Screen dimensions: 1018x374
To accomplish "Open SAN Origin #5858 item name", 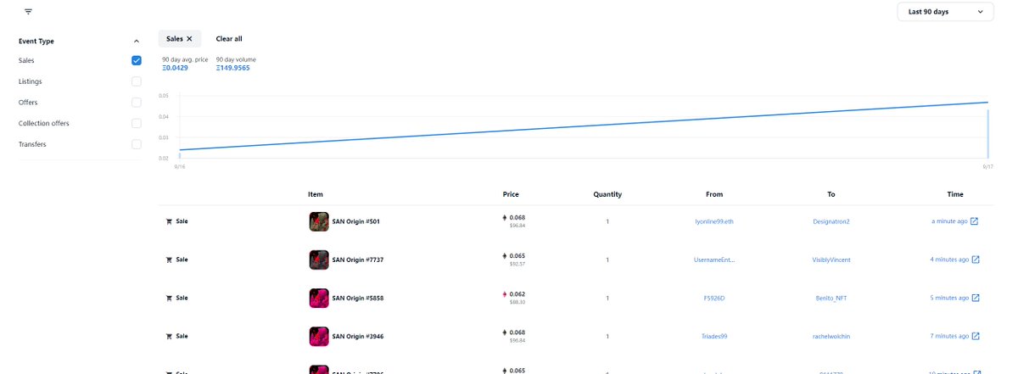I will (357, 298).
